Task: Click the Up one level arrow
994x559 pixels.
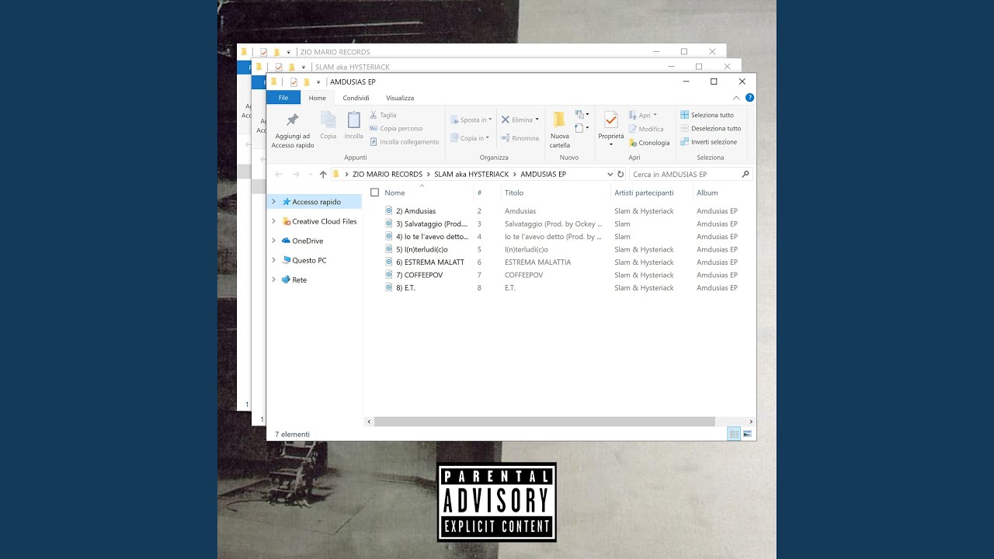Action: click(x=323, y=175)
